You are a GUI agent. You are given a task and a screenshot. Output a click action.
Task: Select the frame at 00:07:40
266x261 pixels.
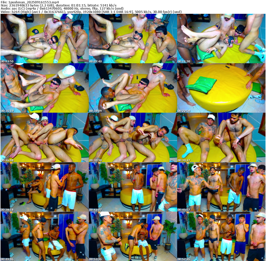[133, 39]
